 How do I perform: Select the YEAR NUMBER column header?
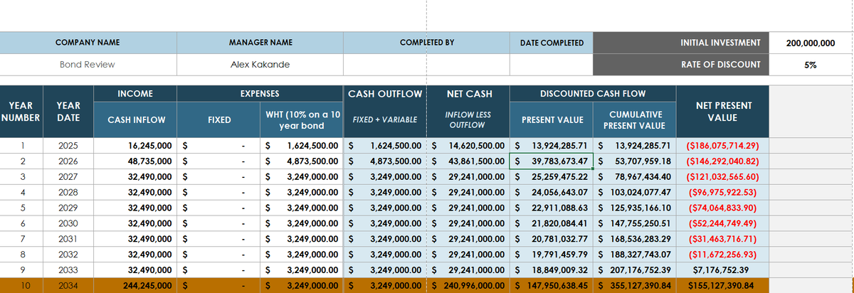21,111
